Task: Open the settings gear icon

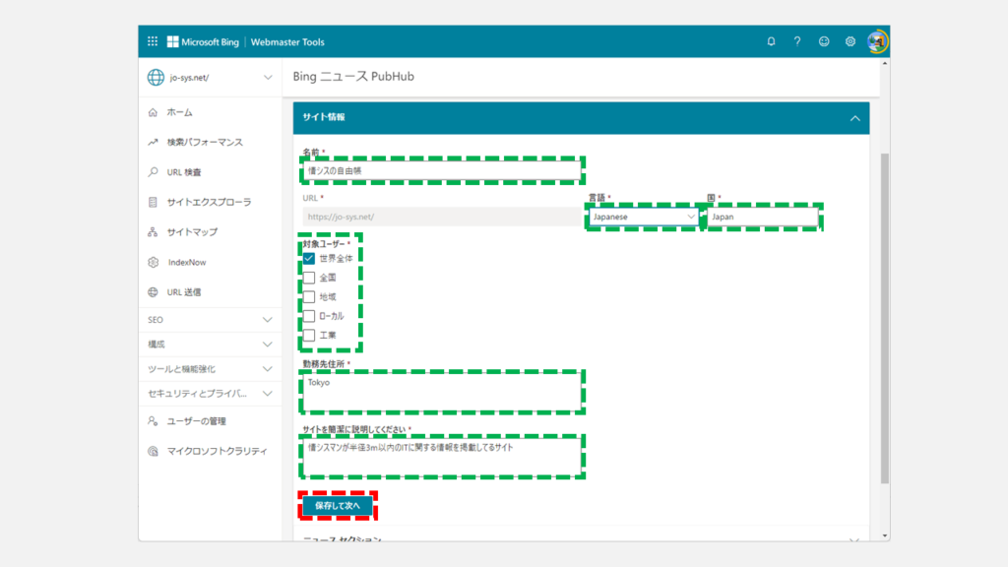Action: coord(850,42)
